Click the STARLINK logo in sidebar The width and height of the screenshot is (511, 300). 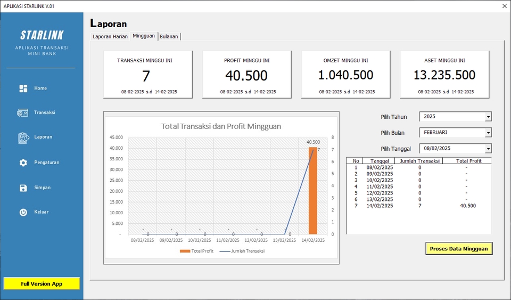point(42,36)
